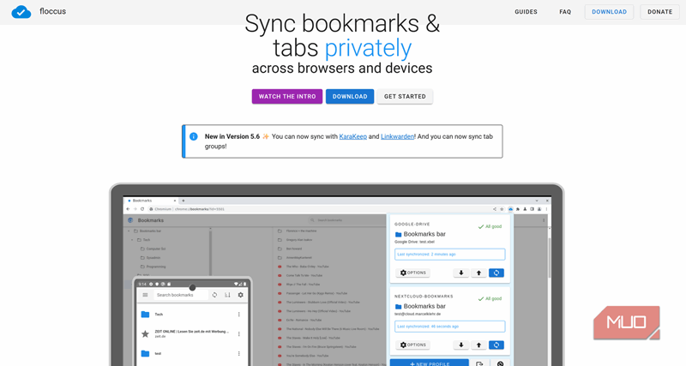This screenshot has height=366, width=686.
Task: Follow the Linkwarden link
Action: pos(398,136)
